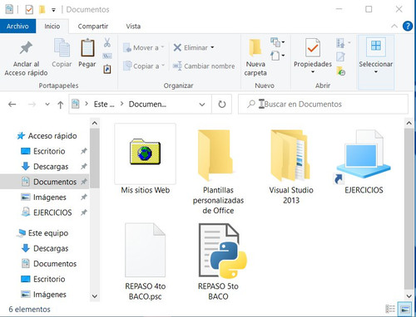Click the scissors Cut icon
416x317 pixels.
pos(107,42)
